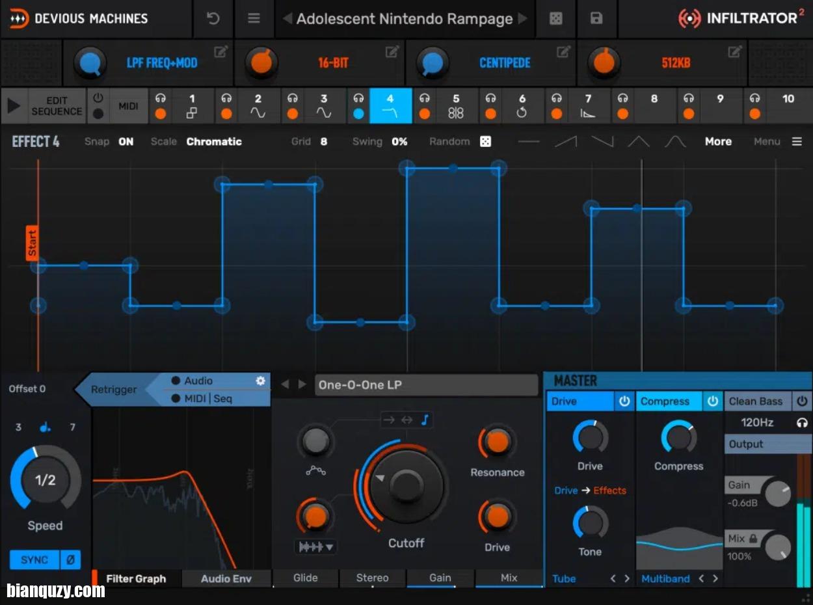Select the bidirectional arrow modulation mode
The image size is (813, 605).
[406, 420]
